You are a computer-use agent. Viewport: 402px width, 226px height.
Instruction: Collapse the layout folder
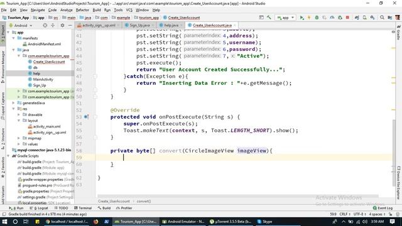[19, 121]
